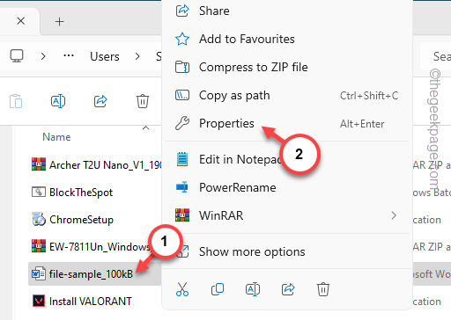The width and height of the screenshot is (451, 320).
Task: Expand the WinRAR submenu arrow
Action: (x=394, y=215)
